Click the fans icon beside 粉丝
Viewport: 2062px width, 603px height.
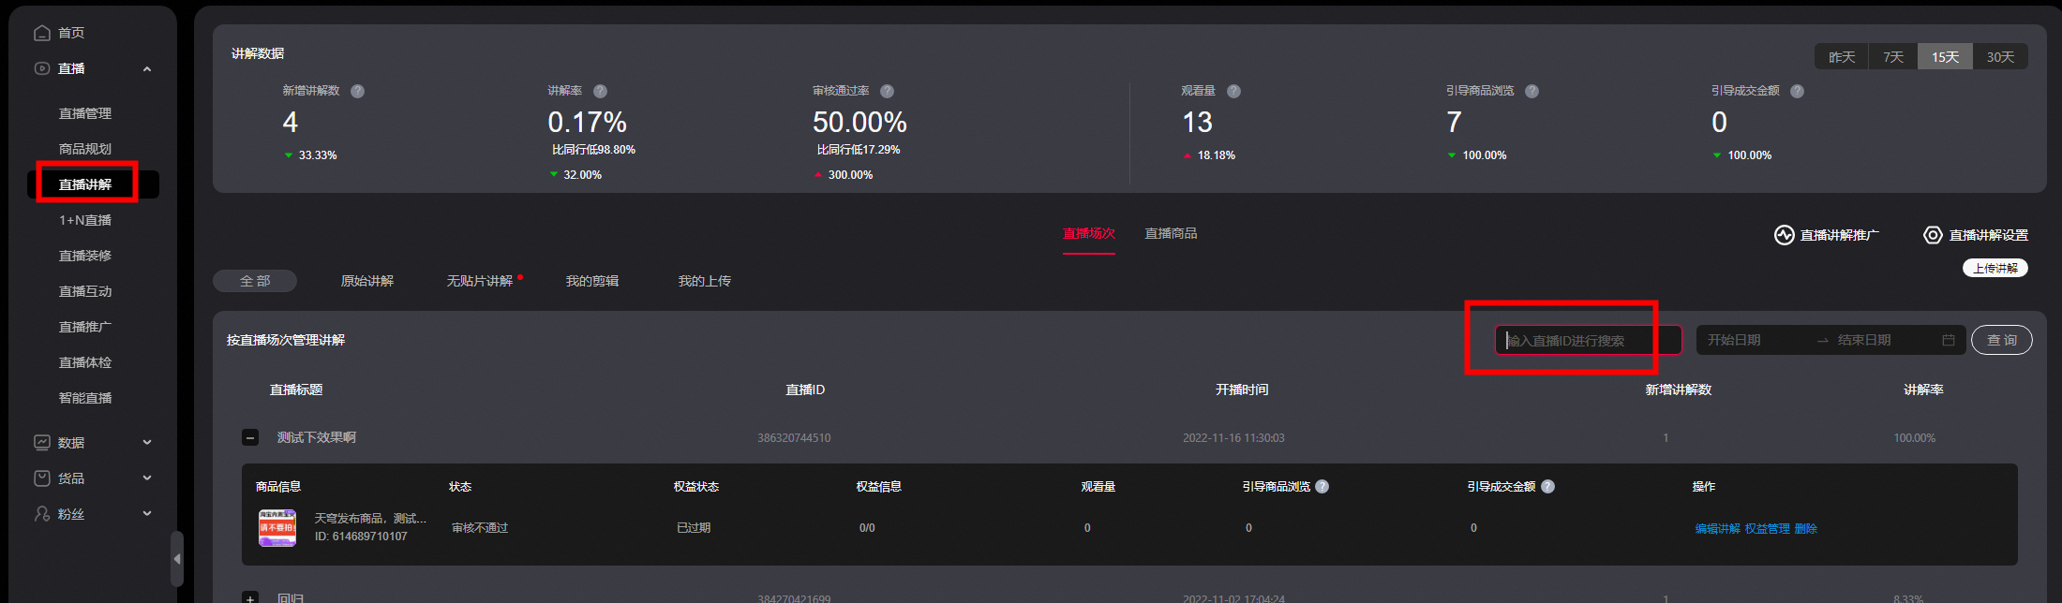point(42,513)
